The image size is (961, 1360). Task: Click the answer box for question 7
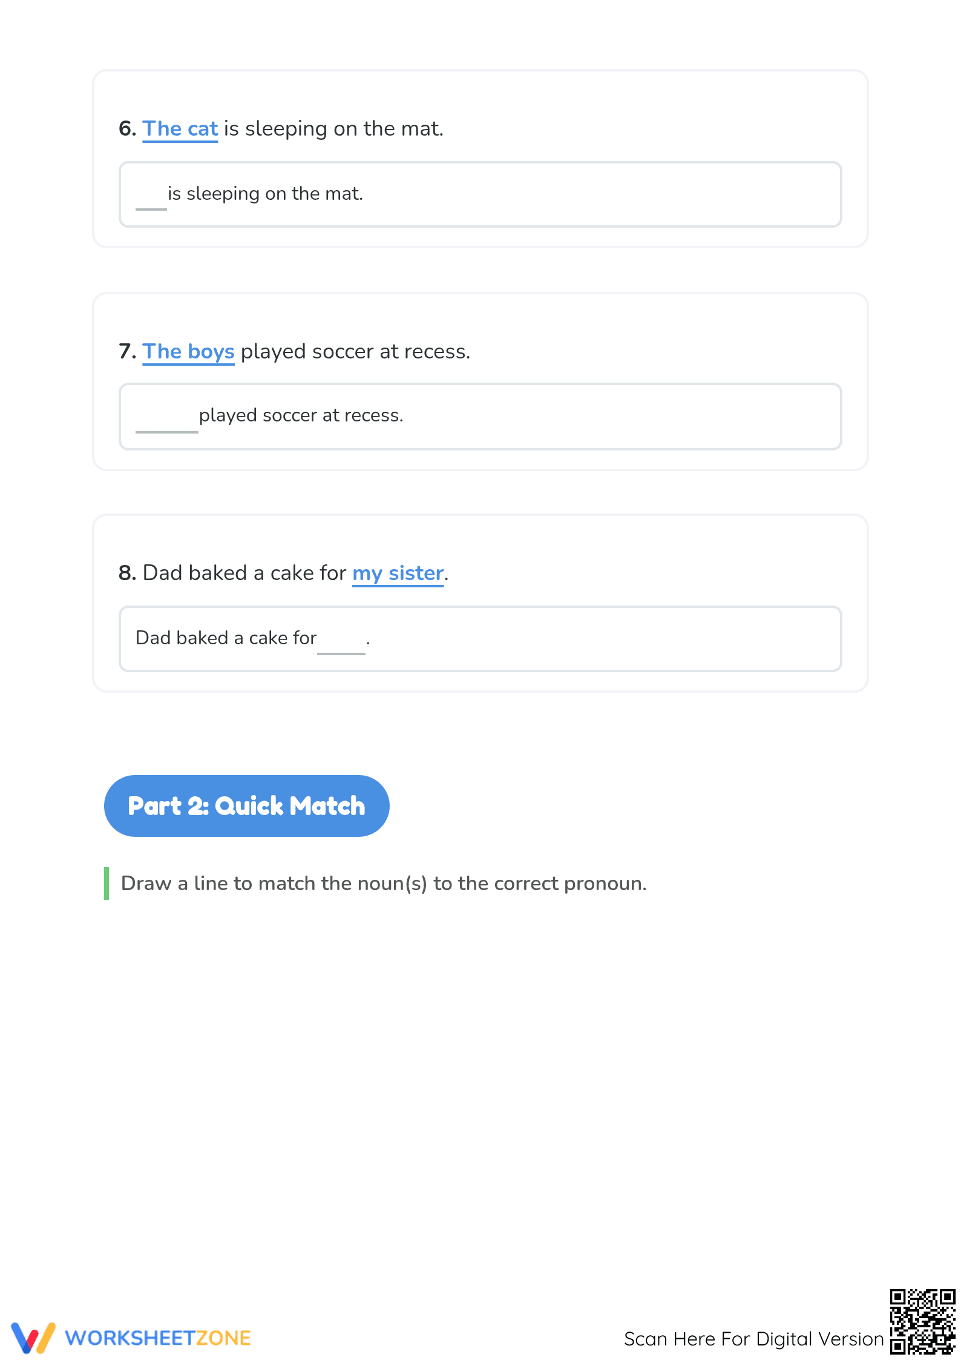coord(480,417)
